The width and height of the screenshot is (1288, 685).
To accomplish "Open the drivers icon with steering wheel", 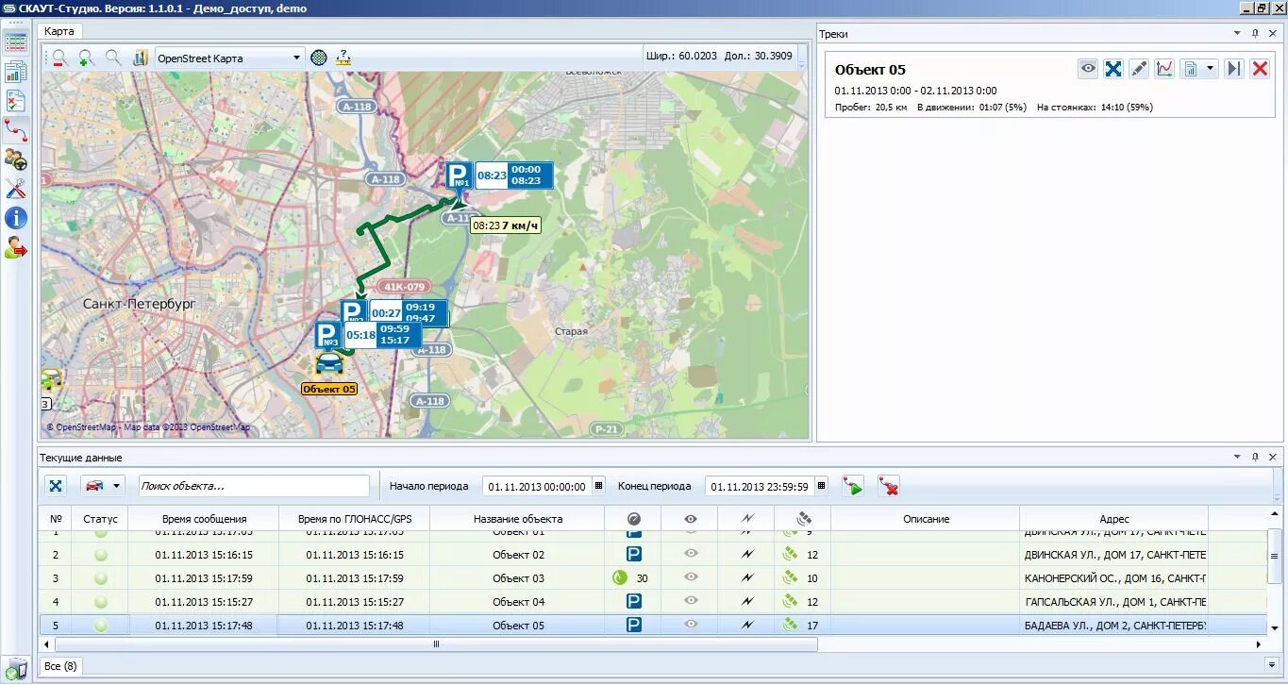I will [x=15, y=159].
